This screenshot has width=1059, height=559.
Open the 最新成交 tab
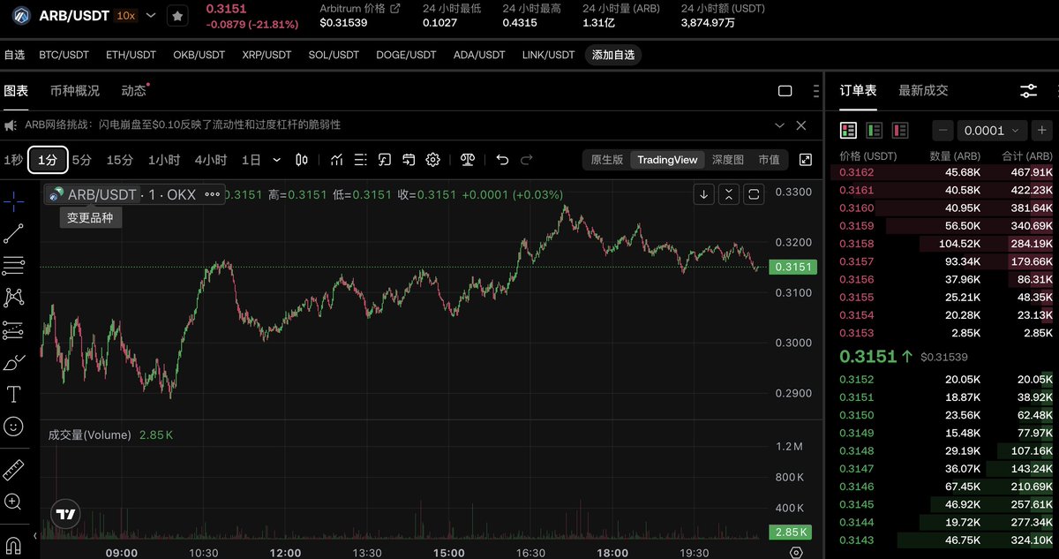(x=923, y=90)
